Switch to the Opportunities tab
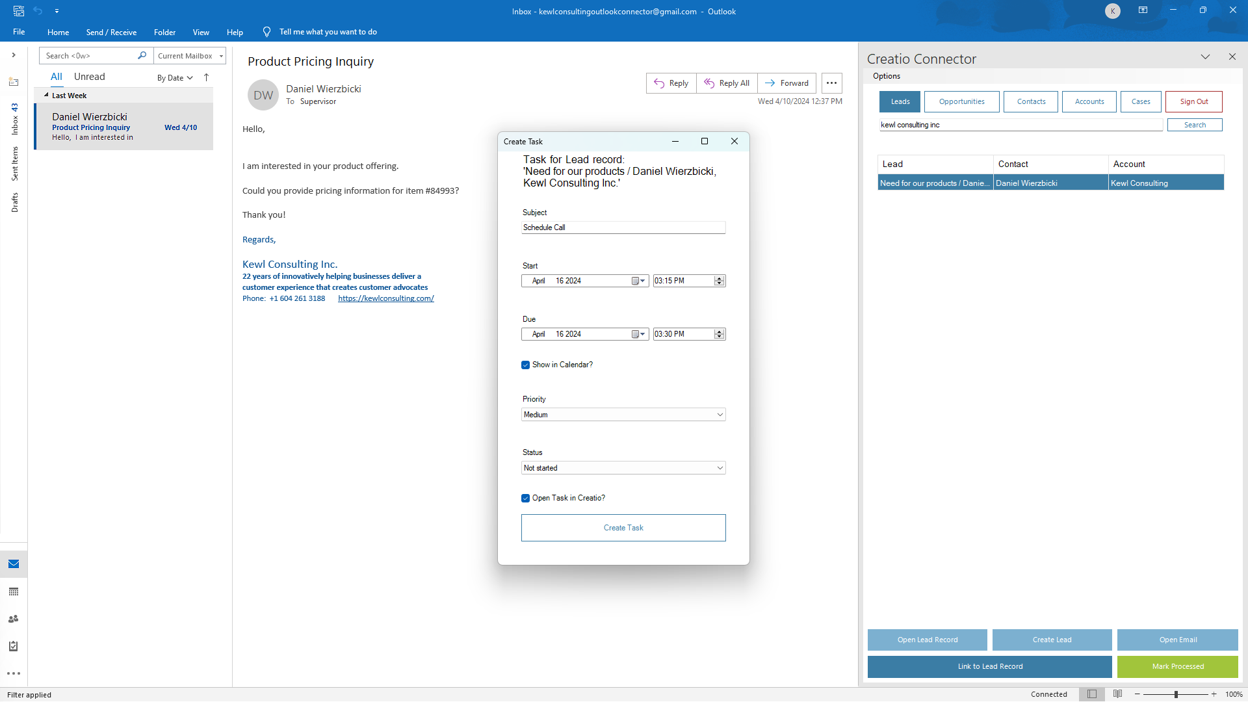Screen dimensions: 1248x702 961,101
